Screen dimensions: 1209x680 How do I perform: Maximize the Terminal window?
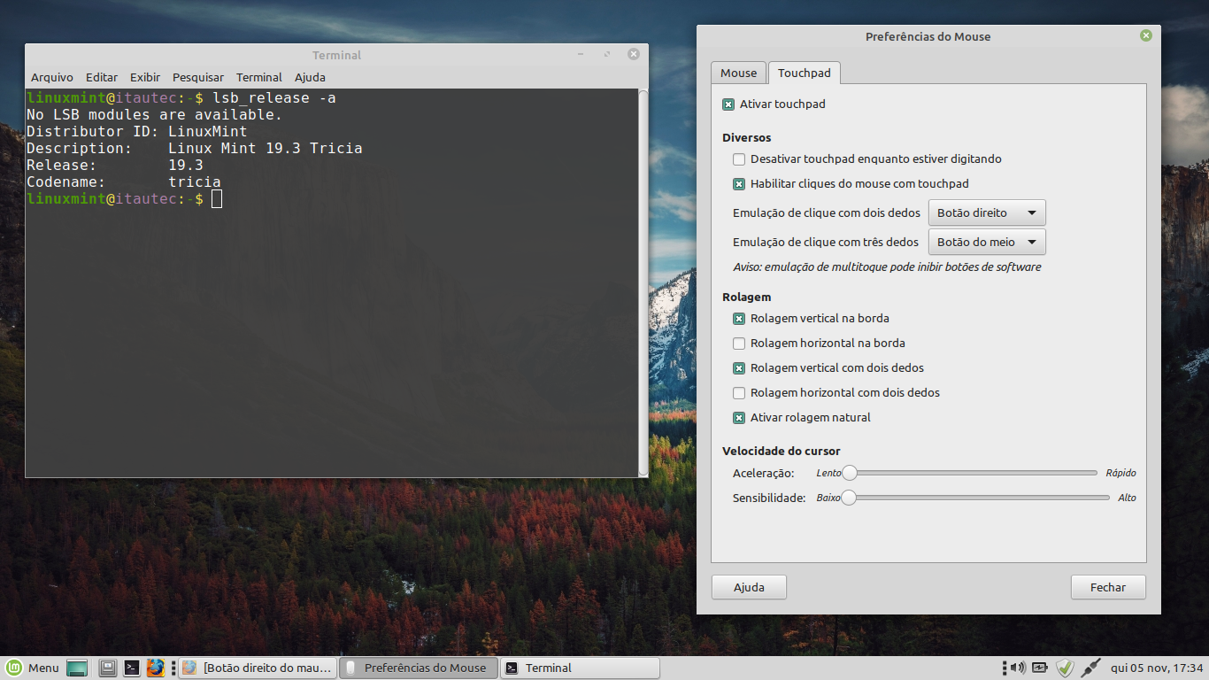pos(608,55)
